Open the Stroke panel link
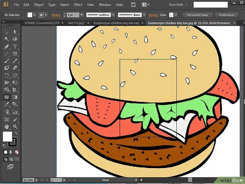 [x=56, y=15]
